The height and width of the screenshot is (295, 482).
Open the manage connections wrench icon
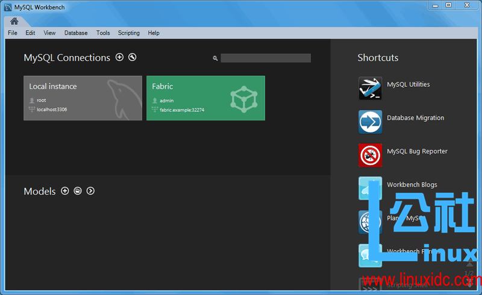coord(133,57)
